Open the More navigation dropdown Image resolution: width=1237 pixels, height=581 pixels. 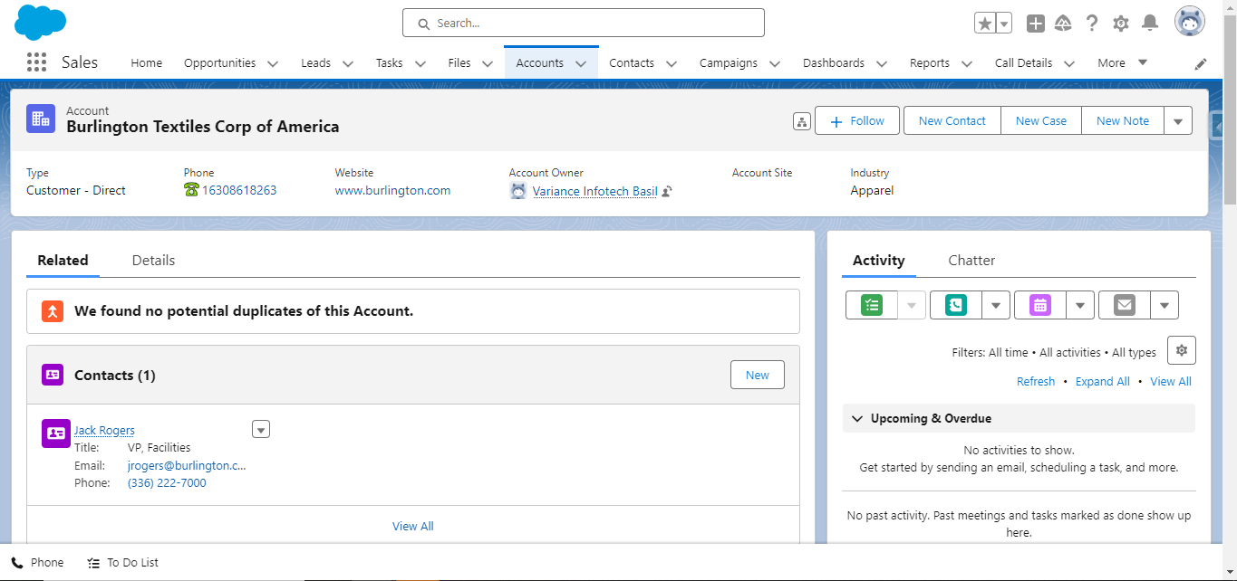click(1123, 62)
